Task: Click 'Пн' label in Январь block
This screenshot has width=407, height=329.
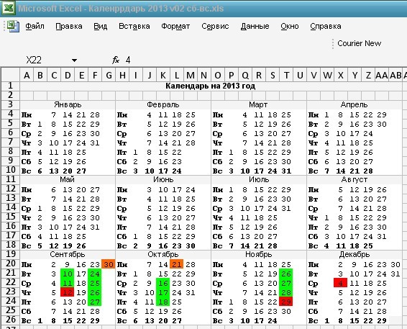Action: click(27, 114)
